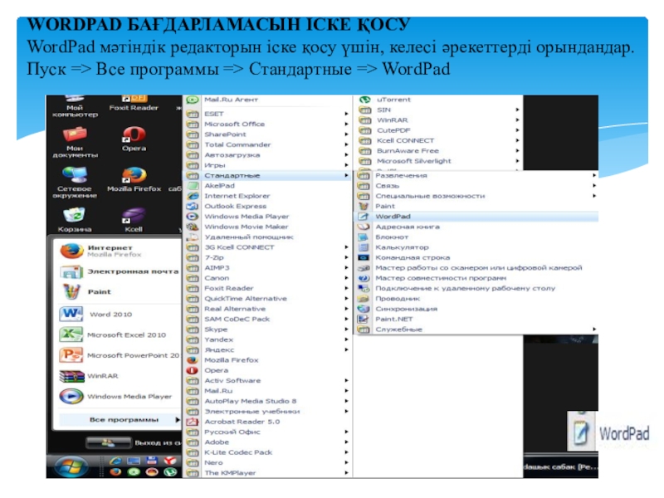The width and height of the screenshot is (664, 498).
Task: Click the Synchronization Синхронизация entry
Action: (476, 309)
